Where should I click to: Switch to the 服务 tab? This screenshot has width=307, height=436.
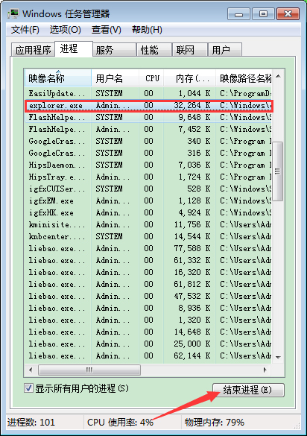(x=114, y=50)
